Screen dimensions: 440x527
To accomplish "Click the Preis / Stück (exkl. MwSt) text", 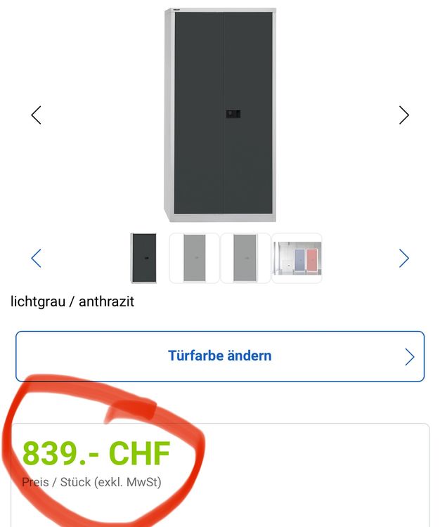I will point(91,482).
